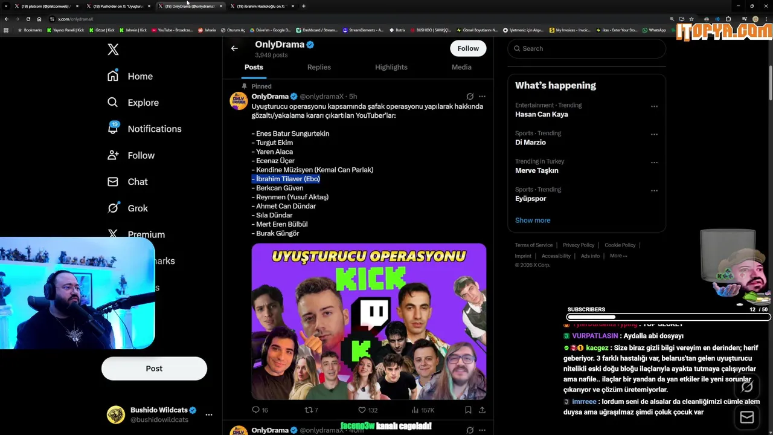Open Grok in the sidebar
773x435 pixels.
pyautogui.click(x=127, y=208)
